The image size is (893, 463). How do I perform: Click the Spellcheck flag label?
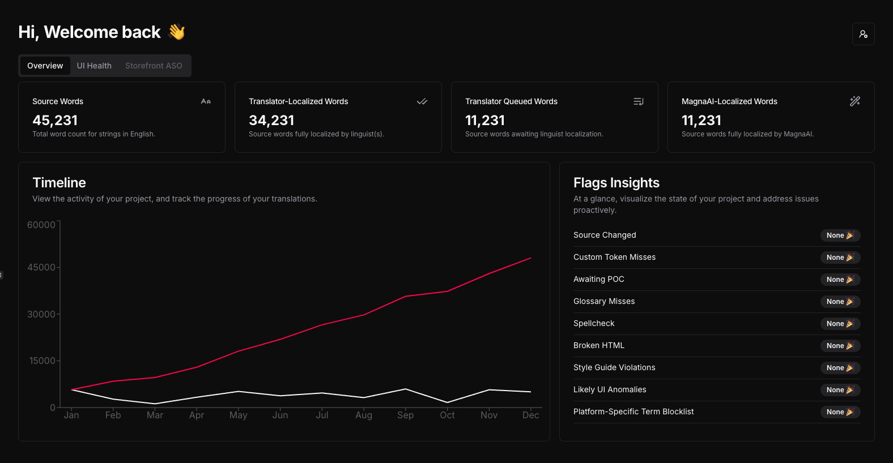(x=594, y=323)
